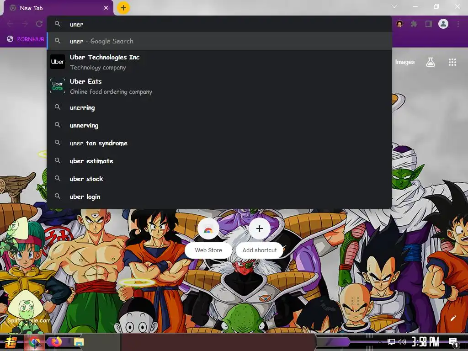468x351 pixels.
Task: Launch Firefox from the taskbar
Action: coord(56,342)
